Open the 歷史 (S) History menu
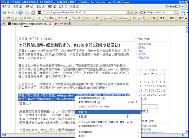Screen dimensions: 189x138 40,6
